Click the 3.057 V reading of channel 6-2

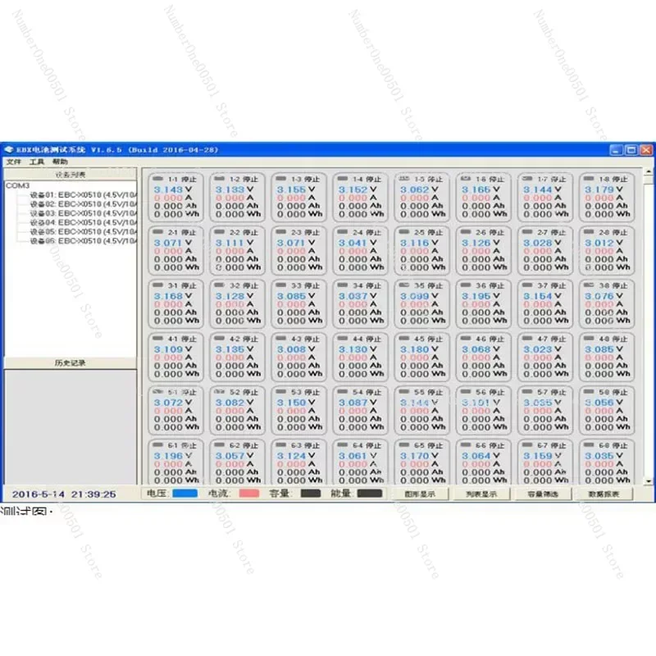point(235,456)
